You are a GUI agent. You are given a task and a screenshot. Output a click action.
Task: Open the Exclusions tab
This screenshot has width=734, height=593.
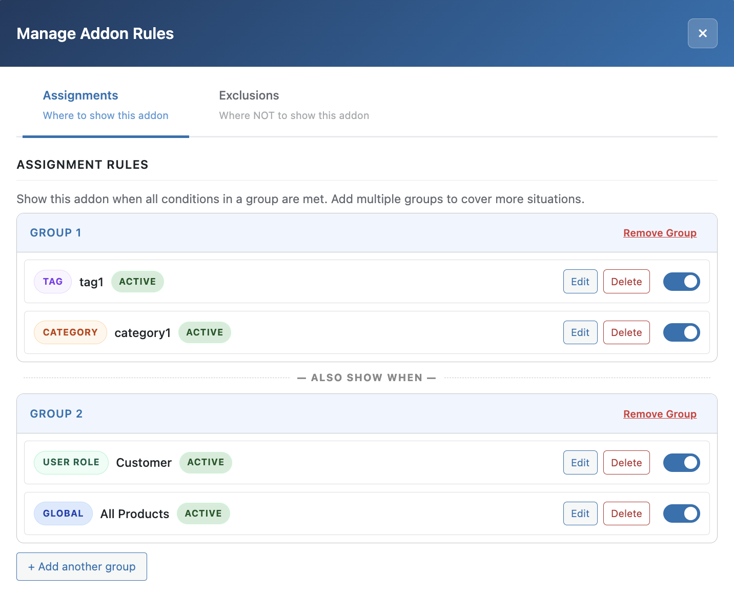pyautogui.click(x=294, y=105)
